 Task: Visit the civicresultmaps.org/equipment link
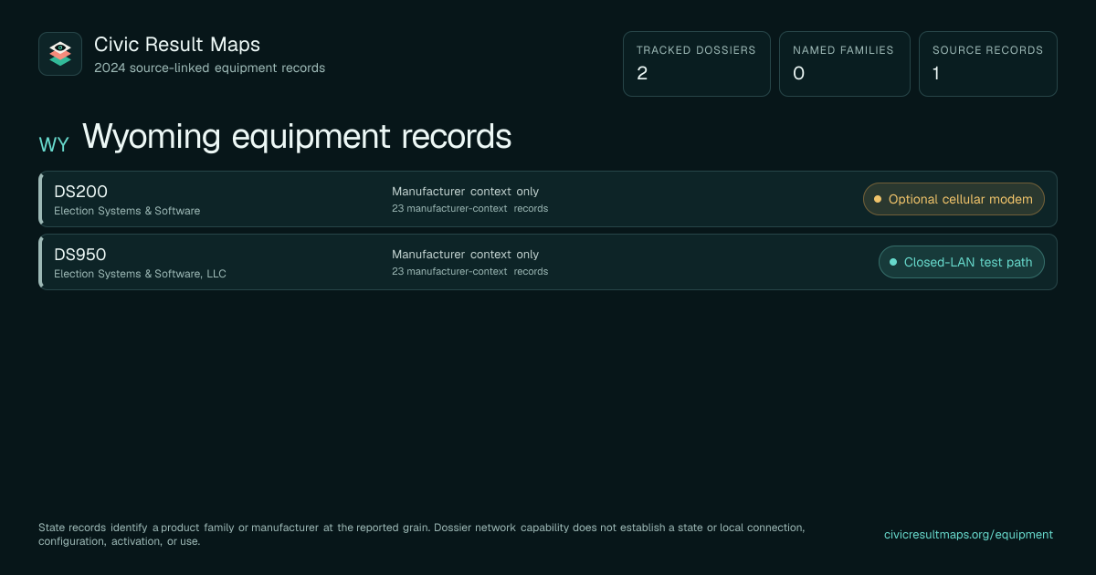tap(968, 535)
